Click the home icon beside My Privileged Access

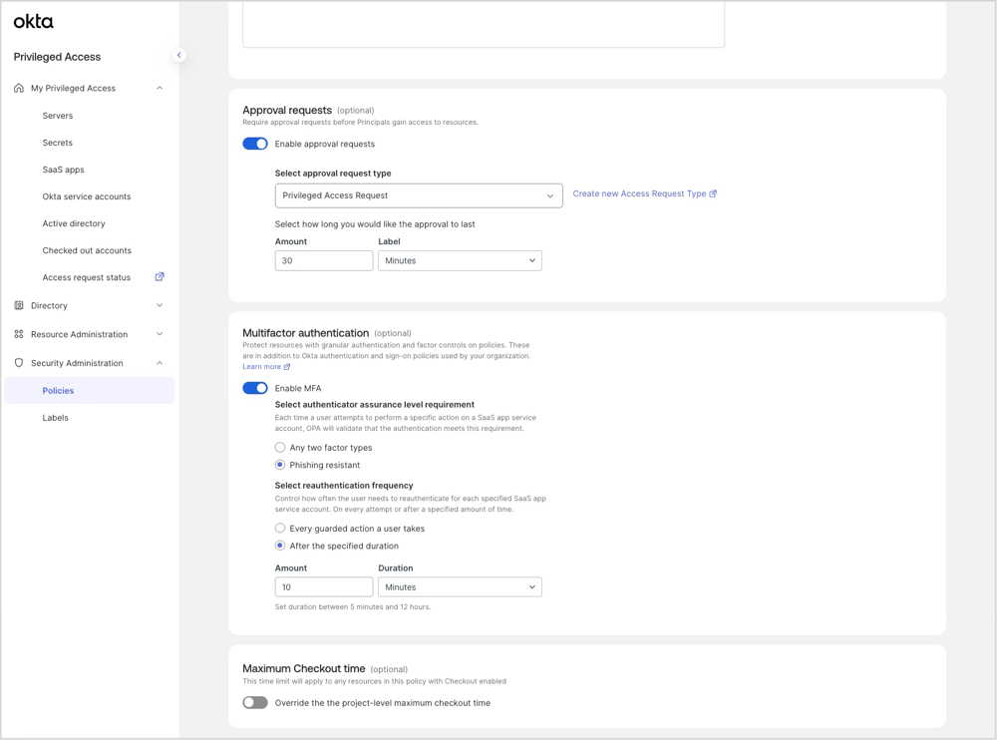point(17,88)
